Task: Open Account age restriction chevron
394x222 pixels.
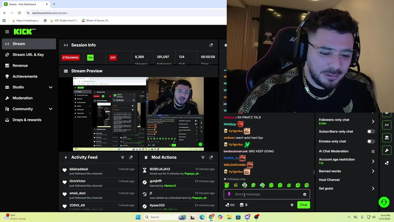Action: (373, 161)
